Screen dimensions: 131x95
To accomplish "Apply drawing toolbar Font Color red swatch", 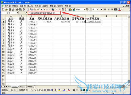I will [x=69, y=90].
